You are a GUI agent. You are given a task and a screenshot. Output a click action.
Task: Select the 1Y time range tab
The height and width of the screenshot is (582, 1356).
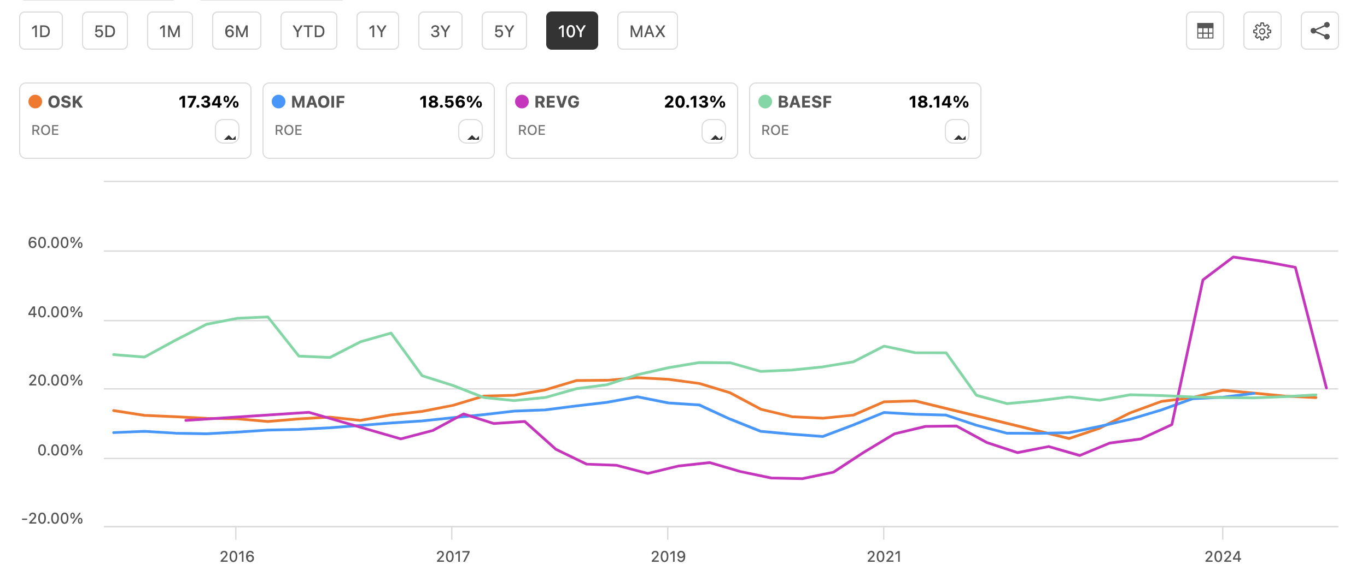[377, 31]
